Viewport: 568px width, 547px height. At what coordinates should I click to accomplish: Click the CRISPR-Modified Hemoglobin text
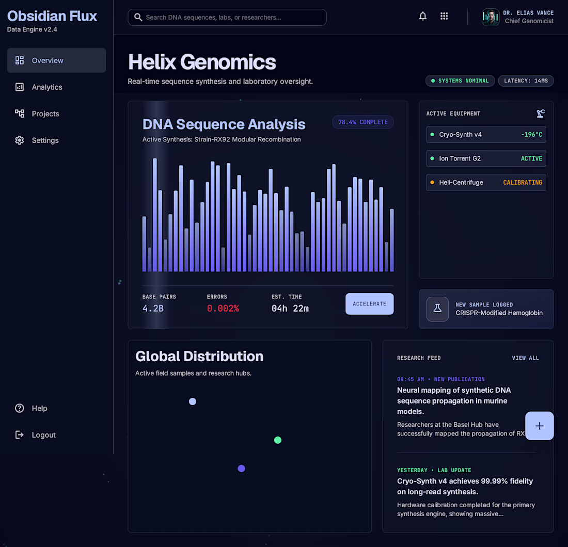click(x=499, y=313)
